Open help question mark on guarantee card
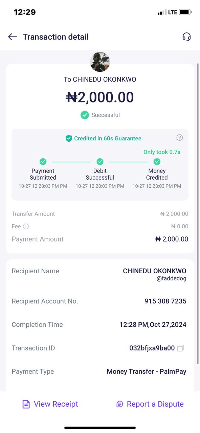Image resolution: width=200 pixels, height=433 pixels. (180, 137)
